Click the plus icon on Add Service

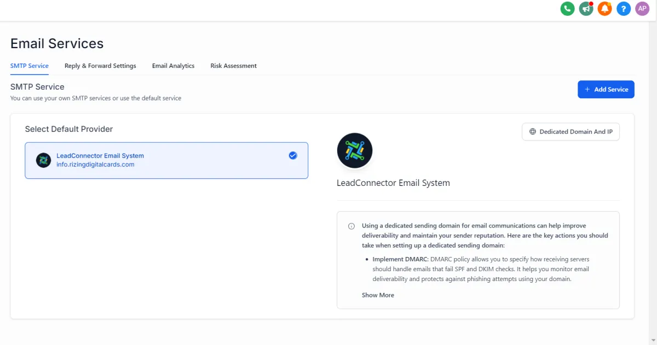click(587, 90)
